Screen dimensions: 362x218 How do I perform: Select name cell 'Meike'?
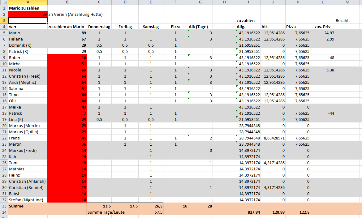pos(28,107)
